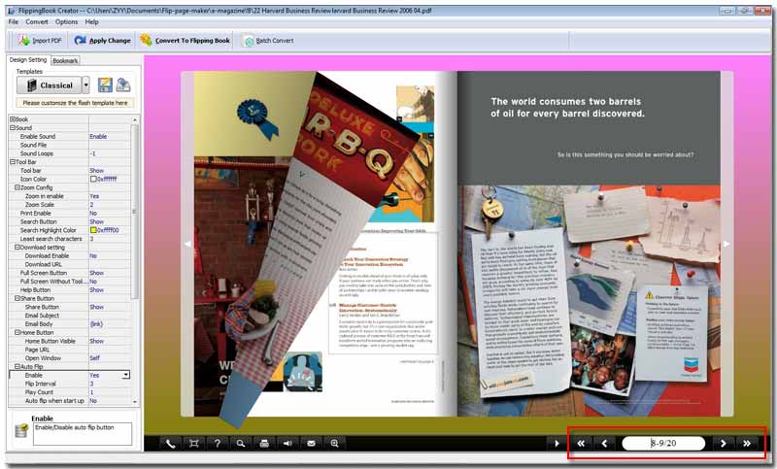Switch to the Bookmark tab

tap(65, 60)
